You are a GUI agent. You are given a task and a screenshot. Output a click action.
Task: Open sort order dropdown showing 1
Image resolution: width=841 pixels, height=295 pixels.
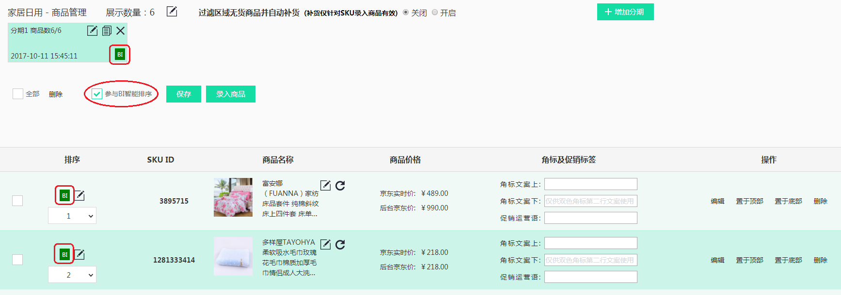tap(72, 216)
